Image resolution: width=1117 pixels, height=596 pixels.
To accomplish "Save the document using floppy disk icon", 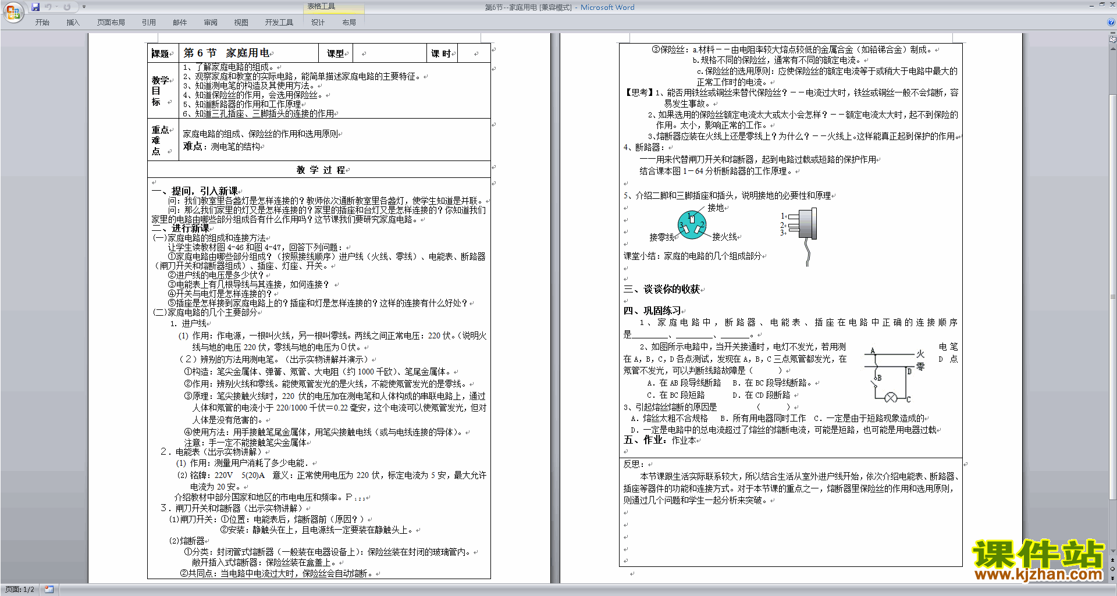I will click(35, 7).
